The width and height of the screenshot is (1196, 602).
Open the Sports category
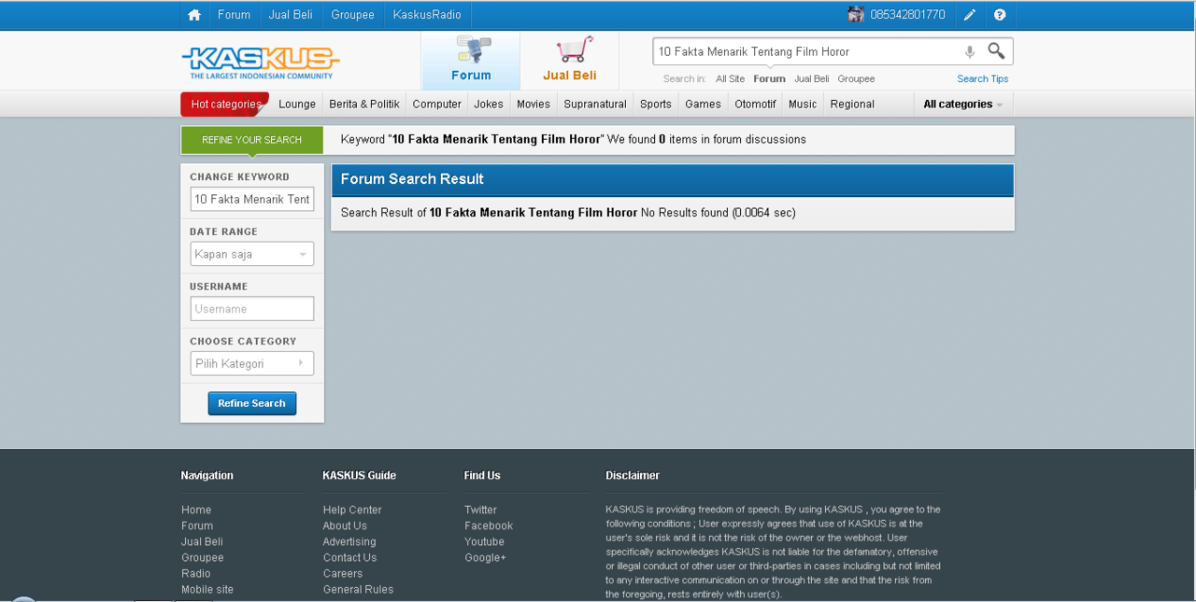tap(656, 105)
